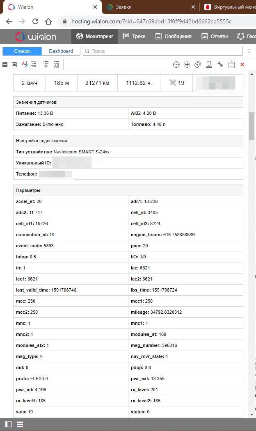Click the Add All list icon

pyautogui.click(x=57, y=64)
